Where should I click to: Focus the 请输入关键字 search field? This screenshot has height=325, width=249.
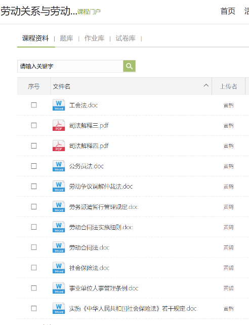click(x=70, y=66)
